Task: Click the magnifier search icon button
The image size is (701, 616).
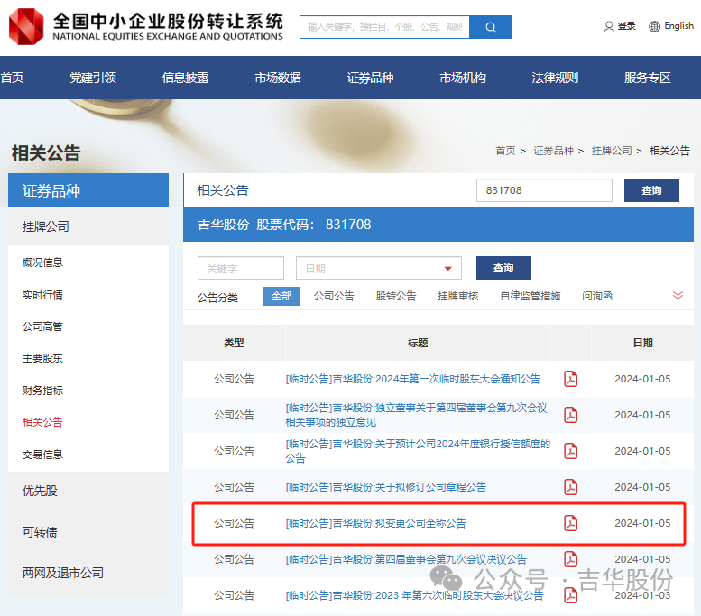Action: [x=491, y=27]
